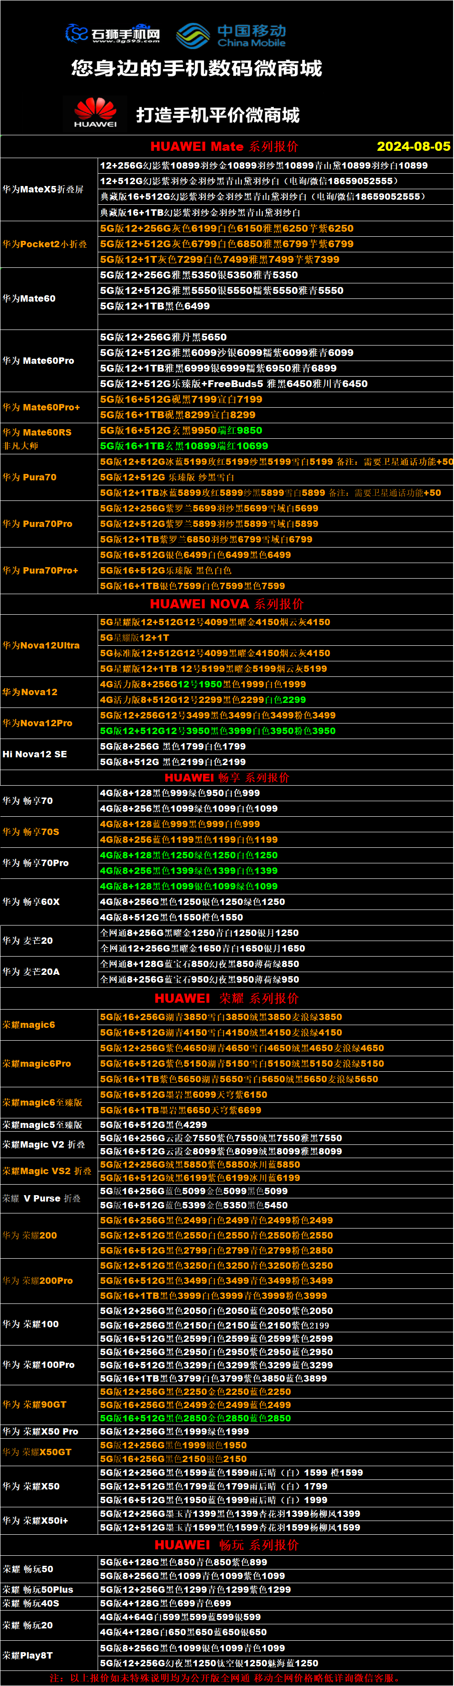This screenshot has width=454, height=1686.
Task: Select the 荣耀magic6Pro model label
Action: [x=37, y=1064]
